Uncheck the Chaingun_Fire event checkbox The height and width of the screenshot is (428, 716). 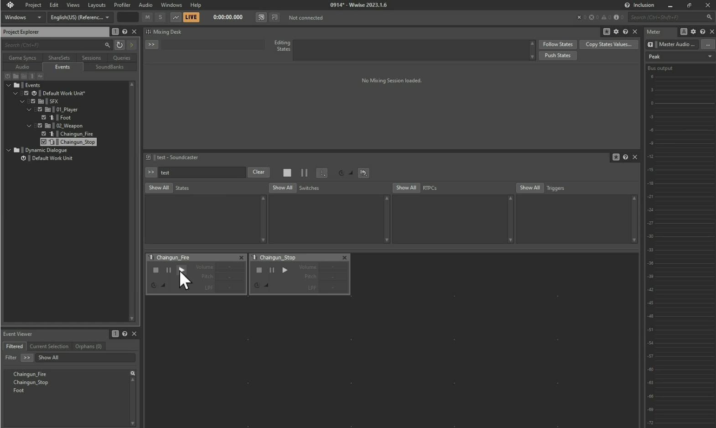pos(44,134)
